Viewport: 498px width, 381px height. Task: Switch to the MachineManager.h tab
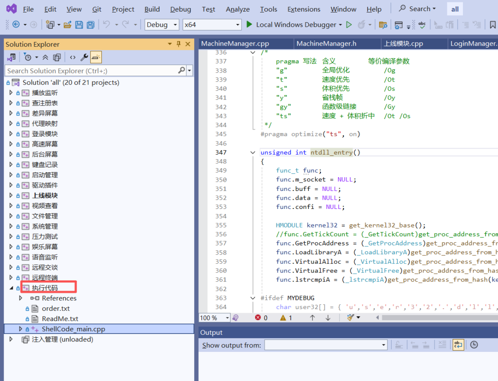point(326,44)
